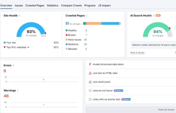
Task: Open the Compare Crawls tab
Action: [x=71, y=5]
